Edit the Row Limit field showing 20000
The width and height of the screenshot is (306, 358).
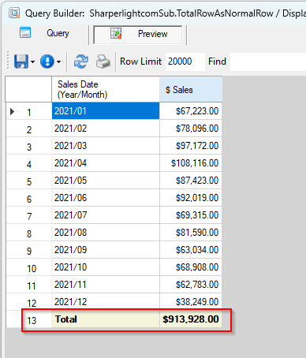point(185,62)
